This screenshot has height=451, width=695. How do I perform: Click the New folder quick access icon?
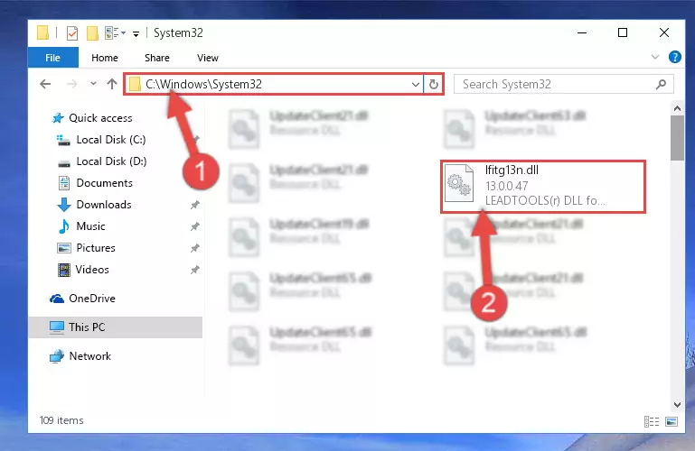pyautogui.click(x=92, y=33)
